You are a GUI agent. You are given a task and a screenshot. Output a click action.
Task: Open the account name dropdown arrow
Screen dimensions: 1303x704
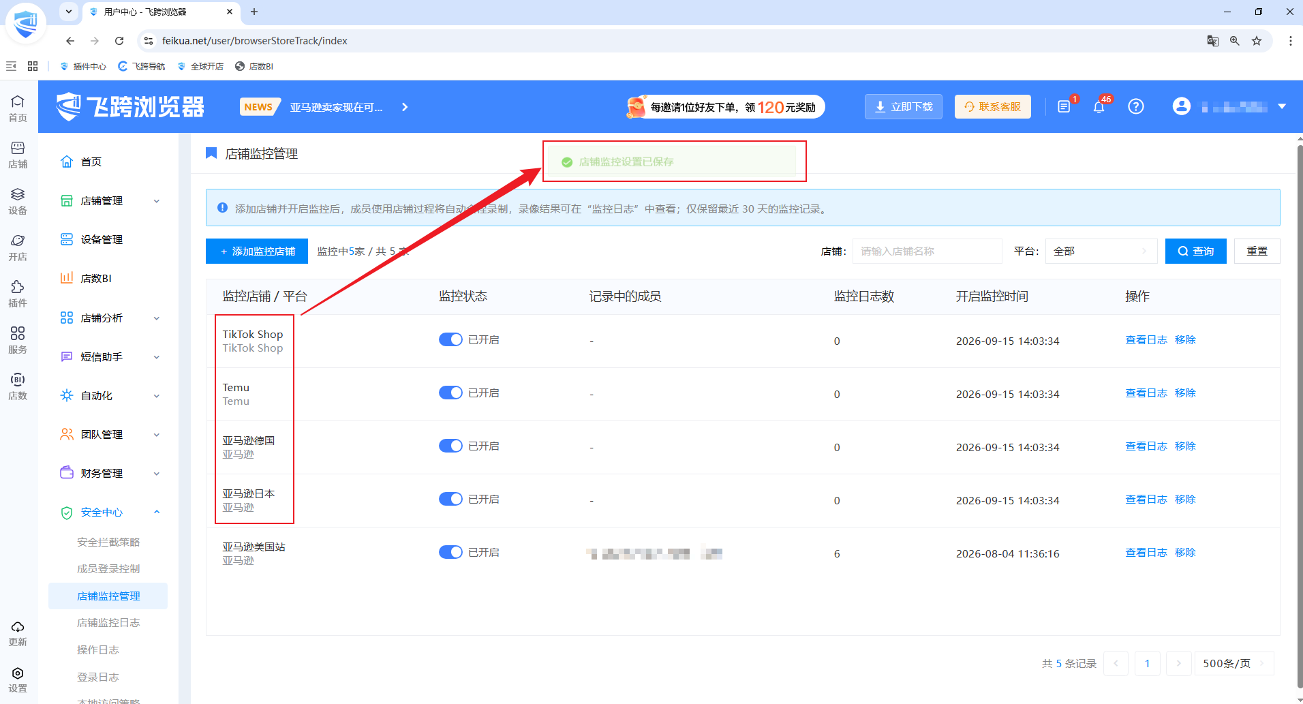pos(1282,106)
